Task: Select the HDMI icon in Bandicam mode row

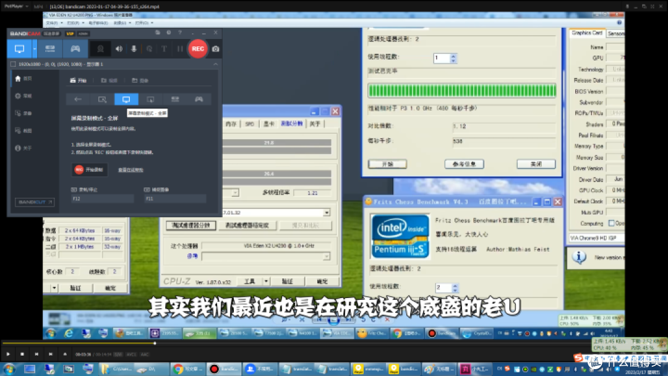Action: 174,99
